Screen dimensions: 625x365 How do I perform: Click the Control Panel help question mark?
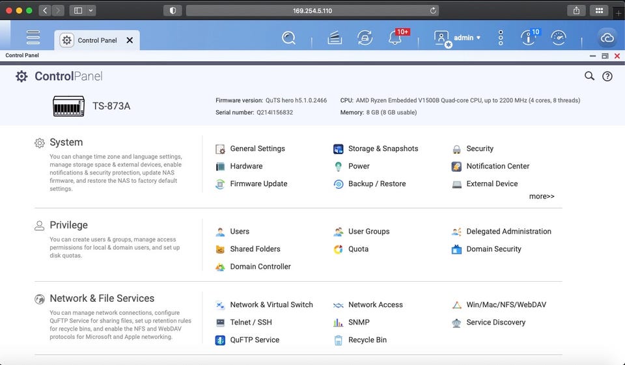[x=607, y=76]
